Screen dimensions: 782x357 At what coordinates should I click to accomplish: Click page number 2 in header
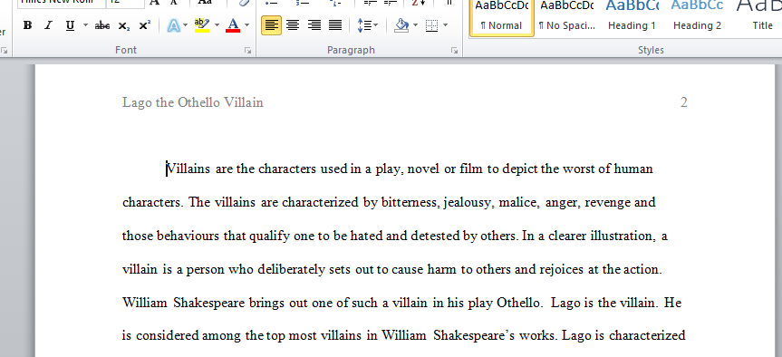684,102
